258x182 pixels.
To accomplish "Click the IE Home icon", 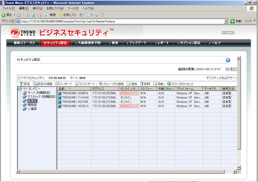I will [40, 15].
